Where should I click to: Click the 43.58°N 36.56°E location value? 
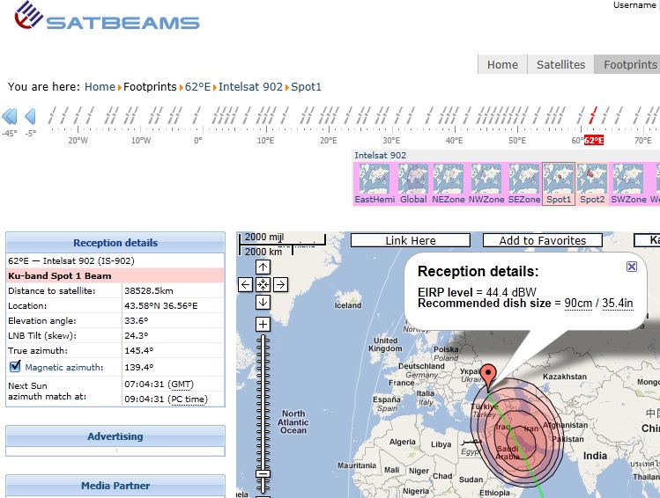coord(160,306)
